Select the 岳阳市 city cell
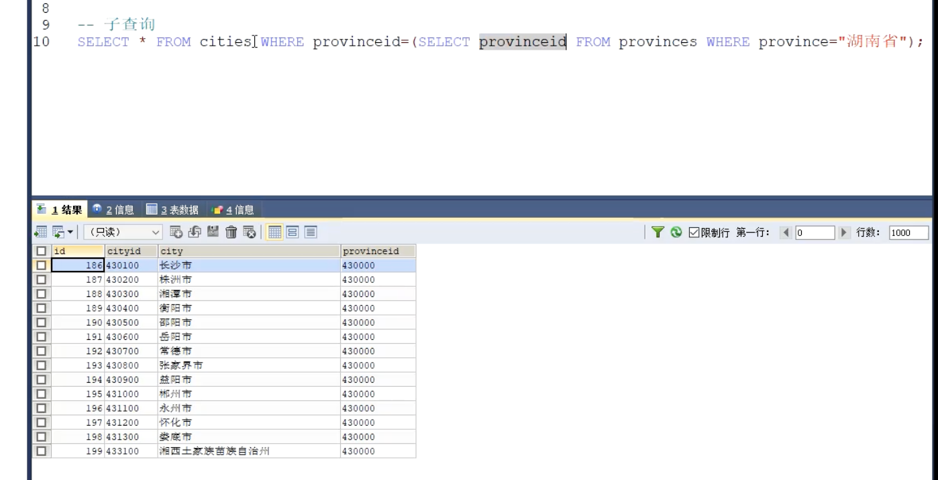This screenshot has height=480, width=938. click(249, 337)
